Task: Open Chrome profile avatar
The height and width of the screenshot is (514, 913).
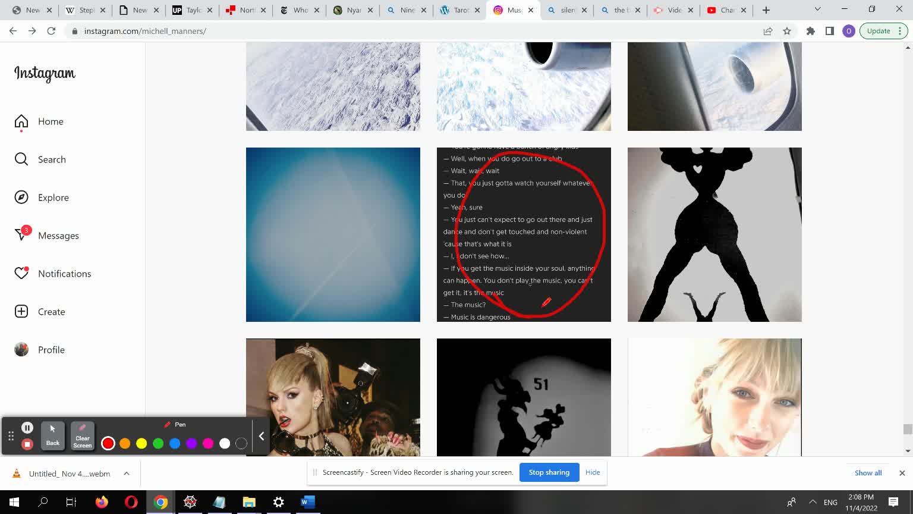Action: pos(849,31)
